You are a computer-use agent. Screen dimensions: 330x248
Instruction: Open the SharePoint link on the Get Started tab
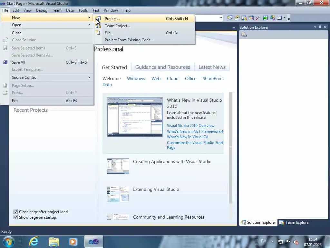[x=213, y=78]
